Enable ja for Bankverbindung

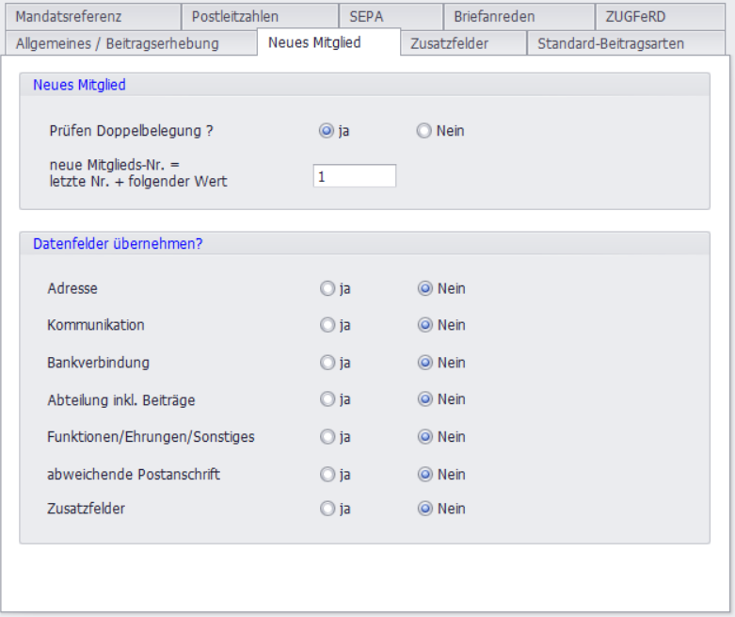pos(327,363)
